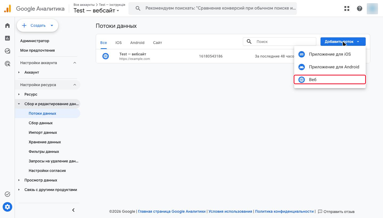Viewport: 383px width, 218px height.
Task: Switch to the Android tab
Action: [137, 43]
